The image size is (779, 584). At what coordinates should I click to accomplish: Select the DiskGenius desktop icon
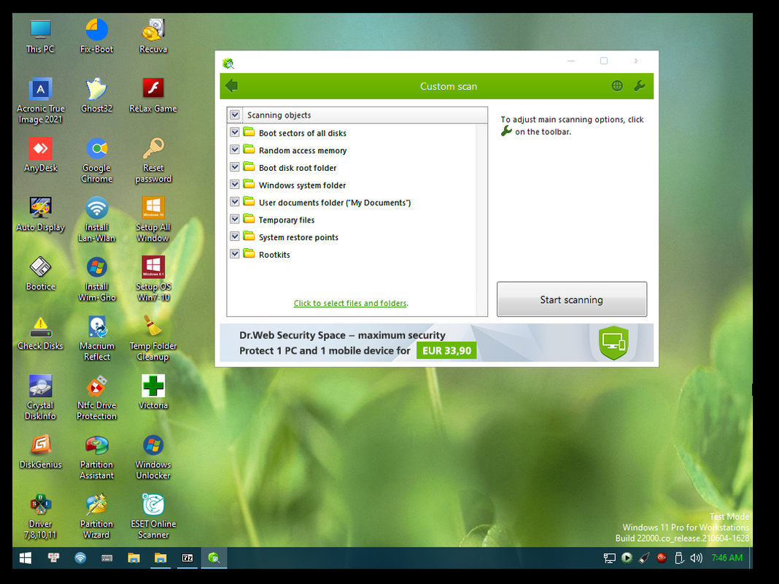[x=40, y=452]
